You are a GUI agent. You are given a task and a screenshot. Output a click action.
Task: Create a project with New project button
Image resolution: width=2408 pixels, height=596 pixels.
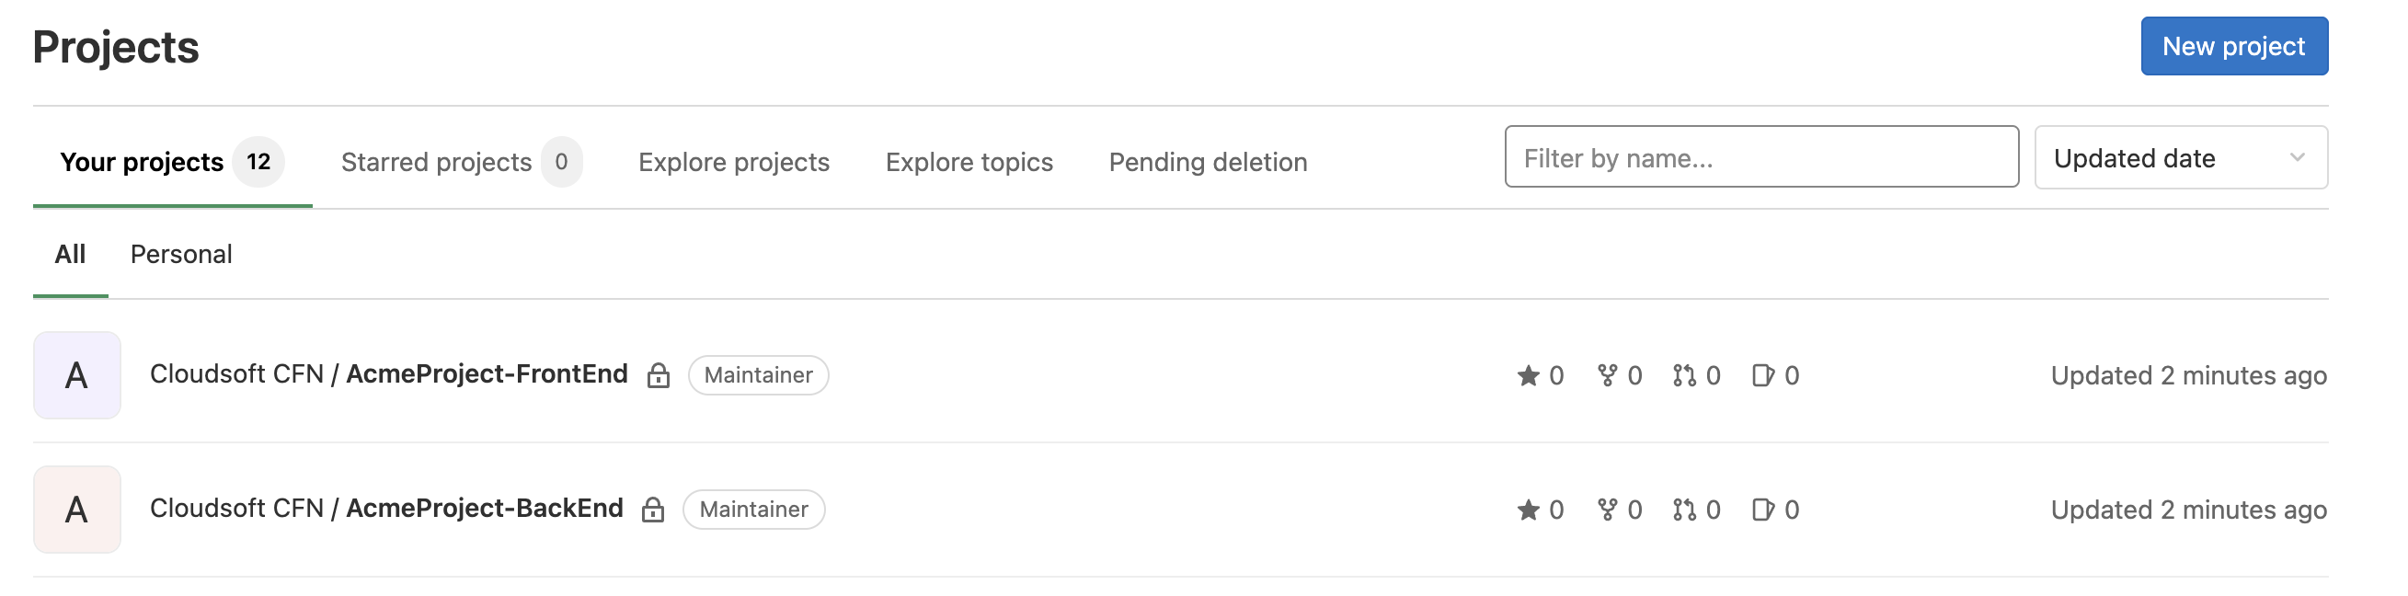click(2233, 46)
